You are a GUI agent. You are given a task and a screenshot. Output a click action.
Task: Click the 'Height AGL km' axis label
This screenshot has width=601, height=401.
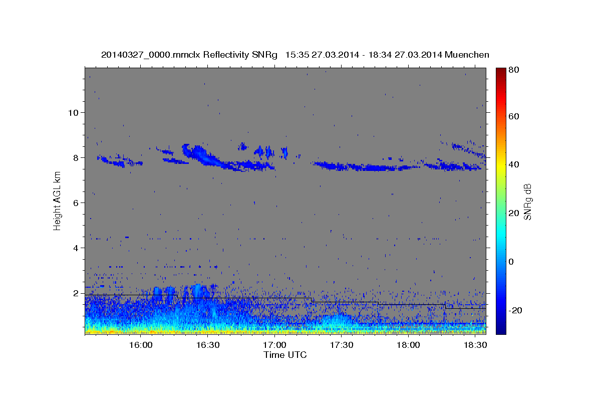(x=57, y=200)
